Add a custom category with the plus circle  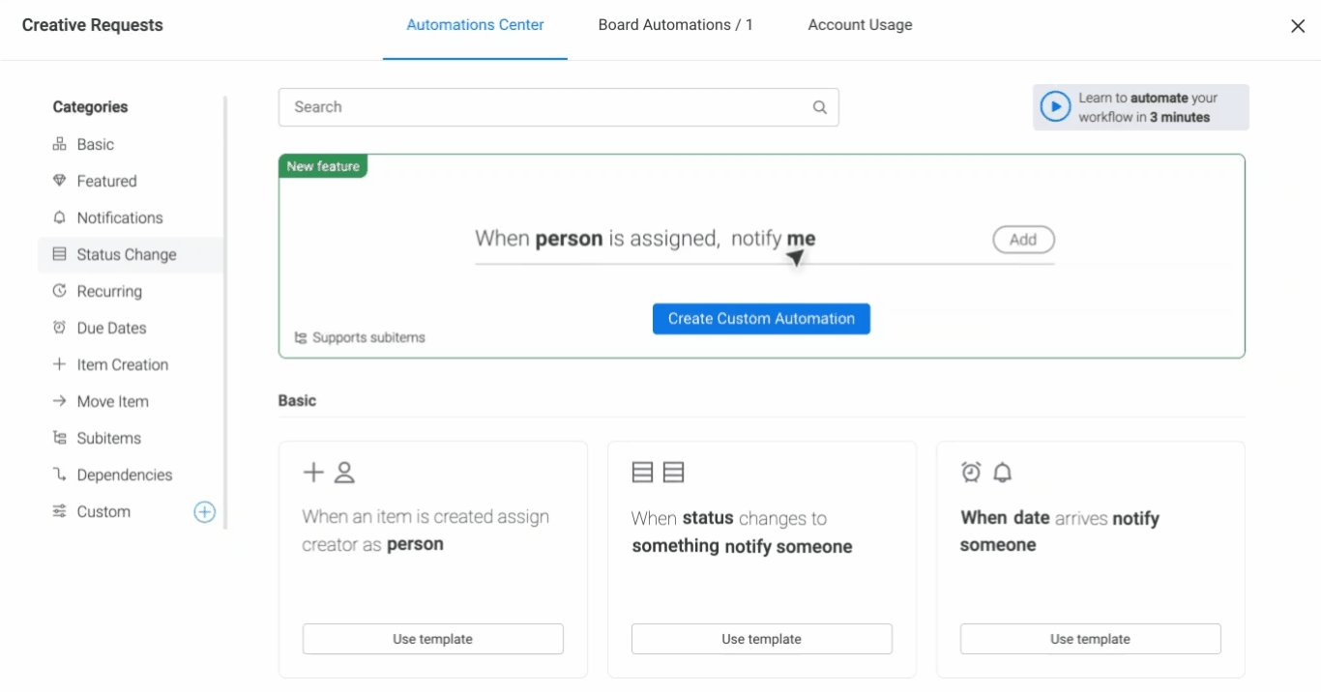click(204, 512)
